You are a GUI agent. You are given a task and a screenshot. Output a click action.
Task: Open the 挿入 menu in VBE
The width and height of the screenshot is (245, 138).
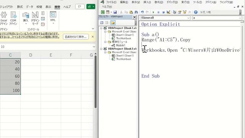tap(147, 2)
